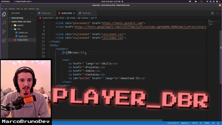Click the editor vertical scrollbar
Image resolution: width=222 pixels, height=125 pixels.
coord(221,57)
